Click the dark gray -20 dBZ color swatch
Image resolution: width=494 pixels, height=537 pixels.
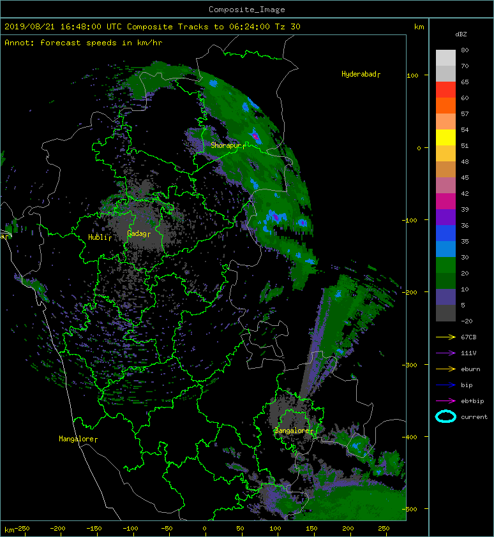[x=445, y=313]
